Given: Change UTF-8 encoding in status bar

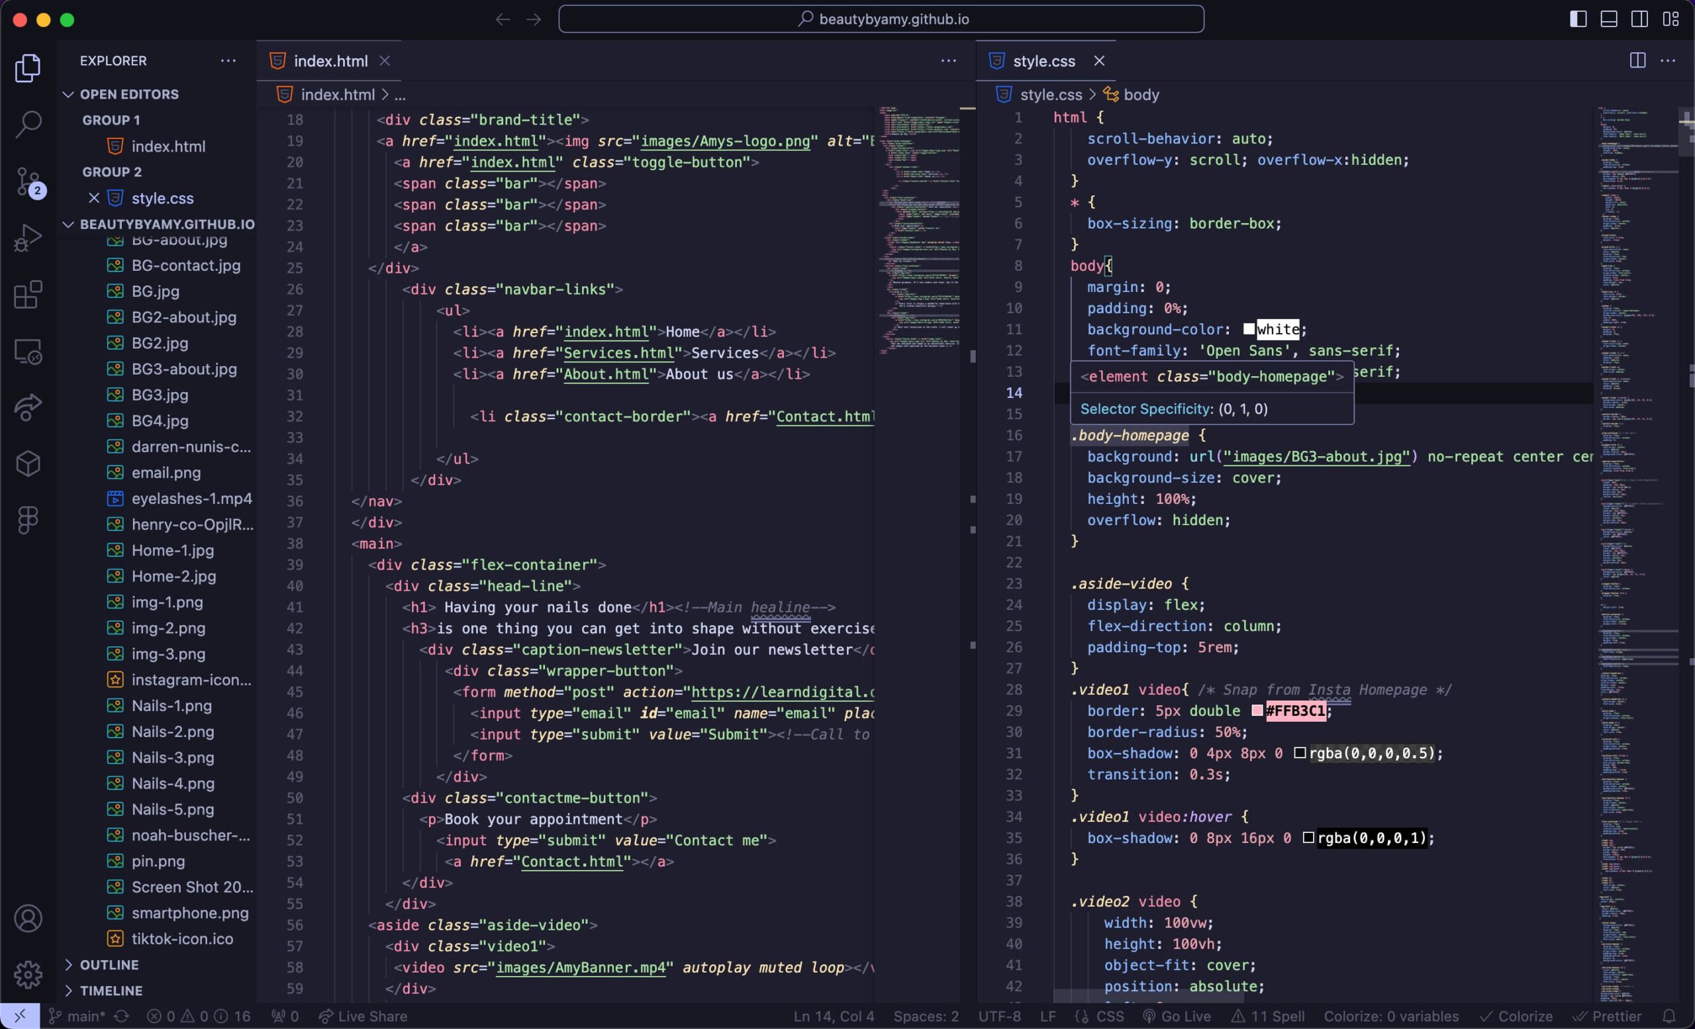Looking at the screenshot, I should pos(1000,1016).
